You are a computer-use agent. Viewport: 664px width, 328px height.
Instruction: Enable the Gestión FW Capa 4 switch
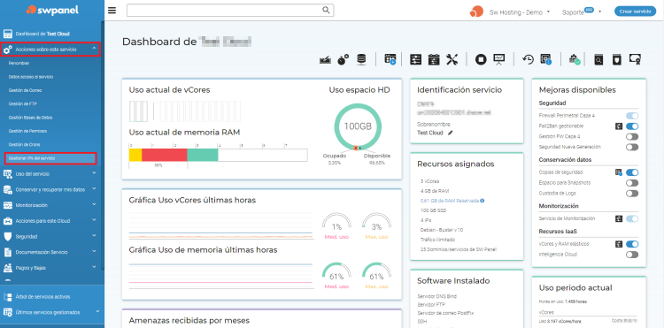click(632, 136)
